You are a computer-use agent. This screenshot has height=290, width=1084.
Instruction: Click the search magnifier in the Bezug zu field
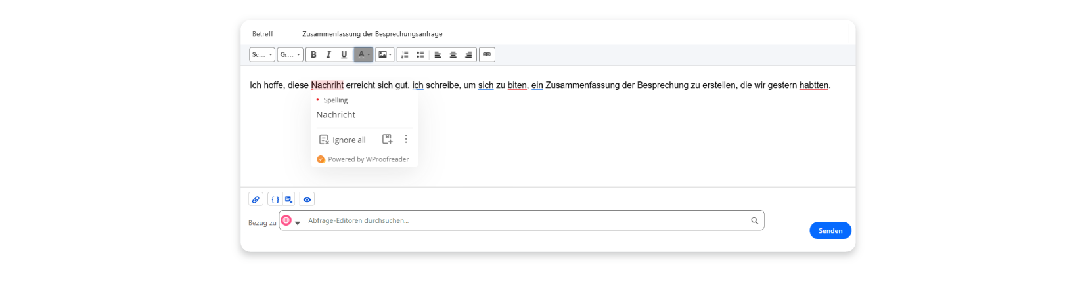(755, 221)
